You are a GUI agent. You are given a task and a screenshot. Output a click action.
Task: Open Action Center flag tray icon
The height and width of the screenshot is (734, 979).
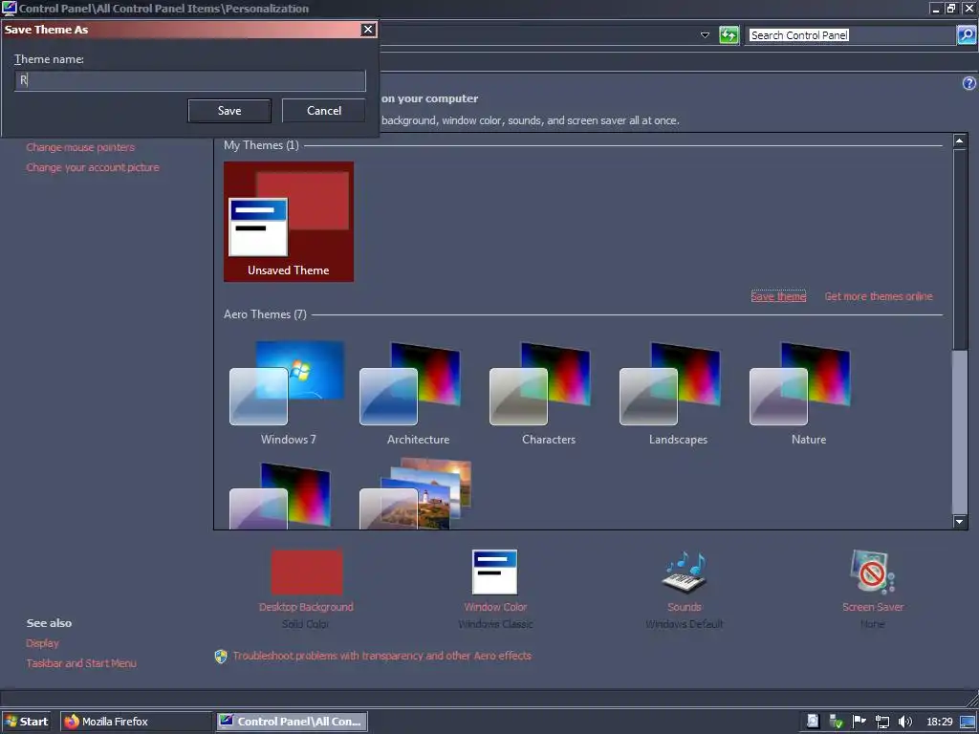(859, 722)
